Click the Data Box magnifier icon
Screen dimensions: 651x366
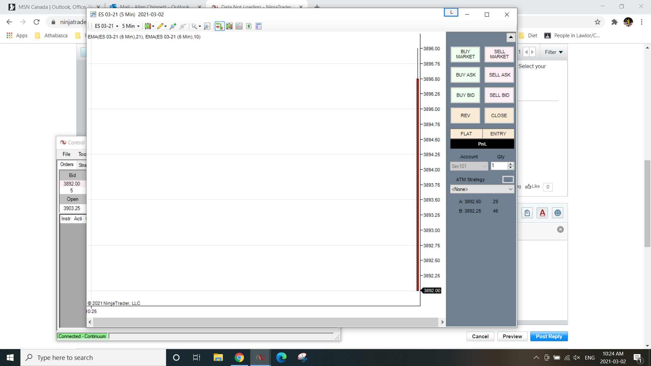coord(207,26)
